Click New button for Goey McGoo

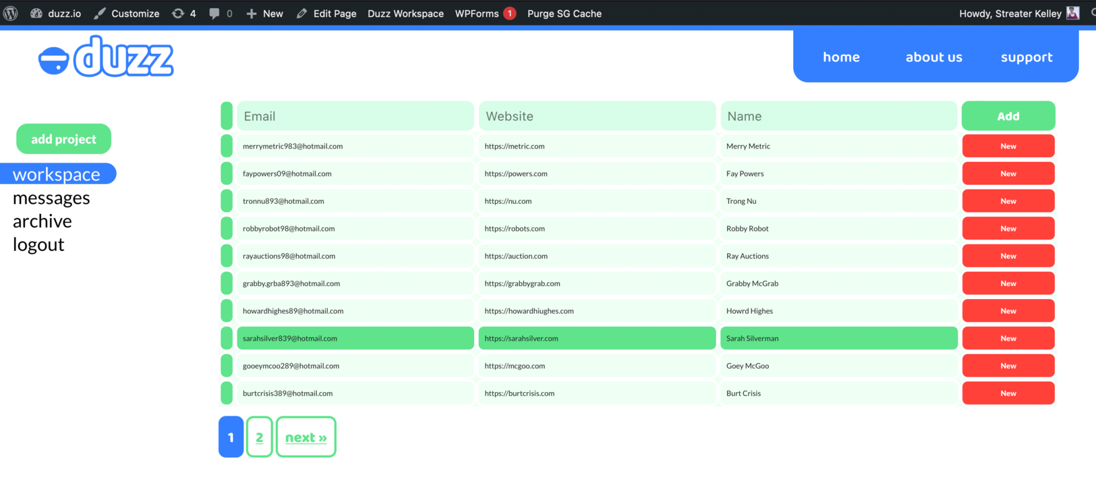[x=1008, y=366]
